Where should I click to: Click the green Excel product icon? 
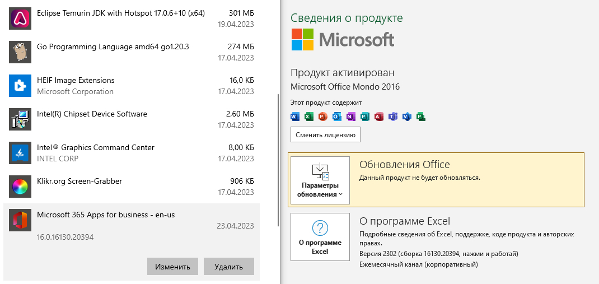309,117
